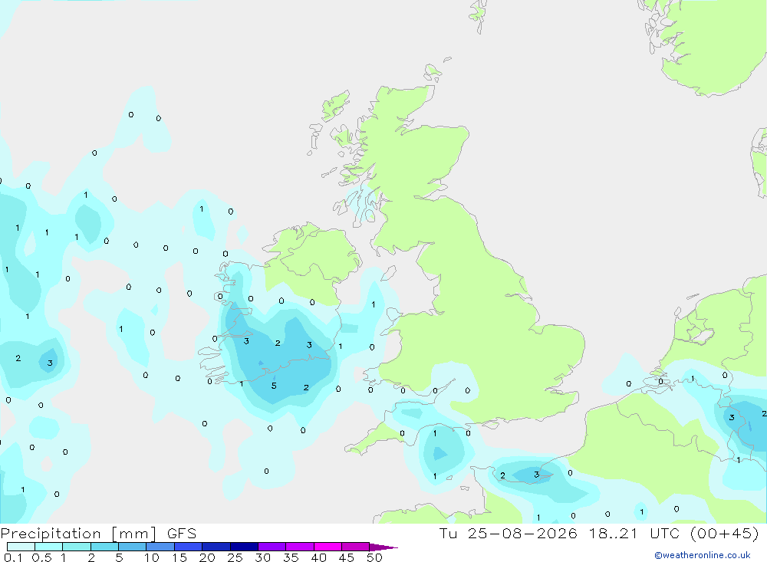767x562 pixels.
Task: Click the '40' legend scale label
Action: (319, 557)
